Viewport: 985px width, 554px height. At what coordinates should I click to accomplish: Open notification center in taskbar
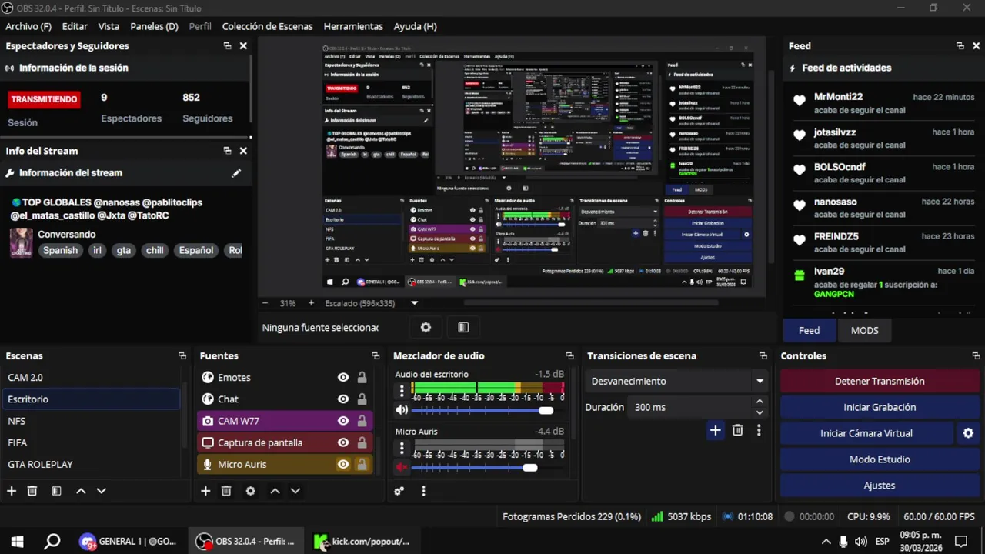coord(960,541)
